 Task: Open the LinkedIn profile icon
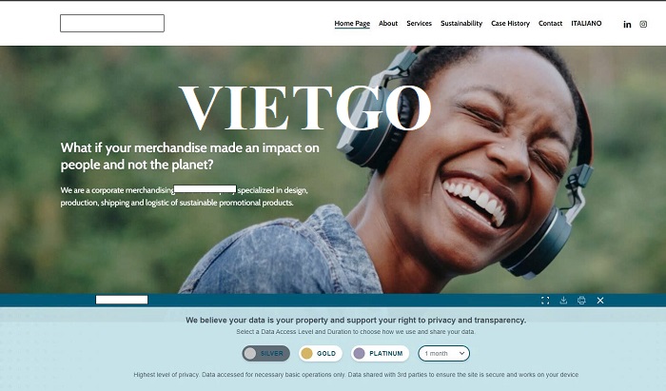627,24
